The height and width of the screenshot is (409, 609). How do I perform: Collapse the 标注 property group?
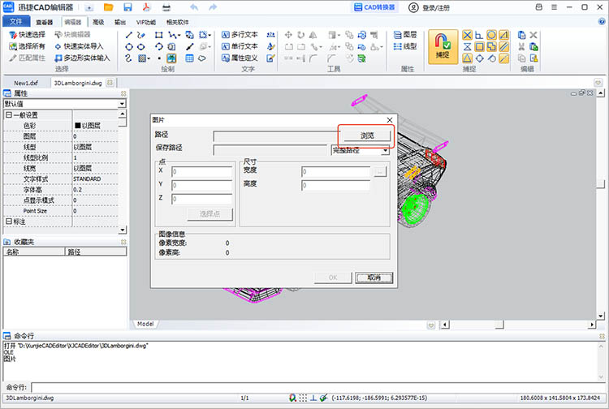pos(8,222)
